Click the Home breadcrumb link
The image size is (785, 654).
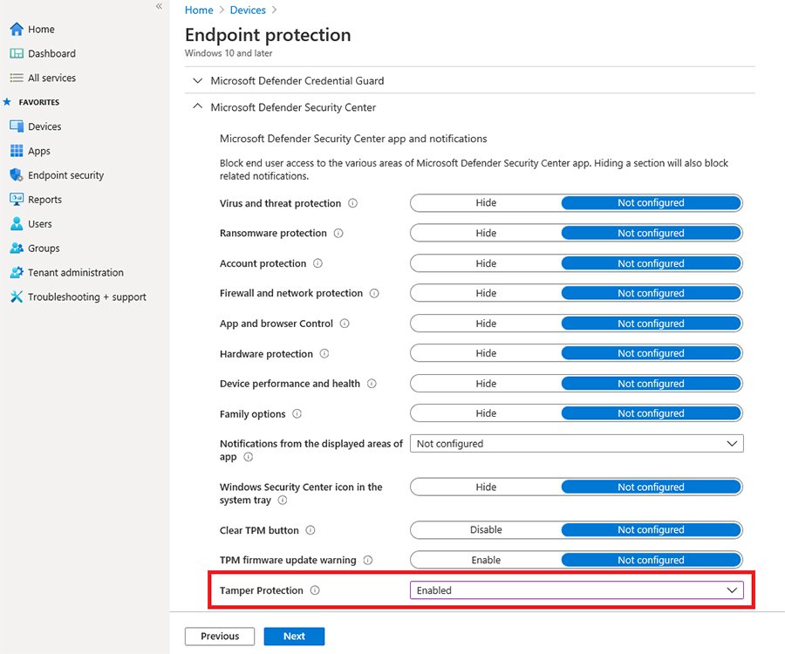(199, 10)
